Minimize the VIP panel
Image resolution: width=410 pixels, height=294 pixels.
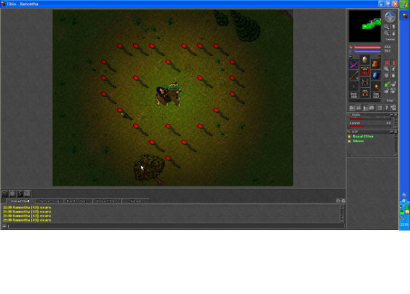[x=391, y=132]
